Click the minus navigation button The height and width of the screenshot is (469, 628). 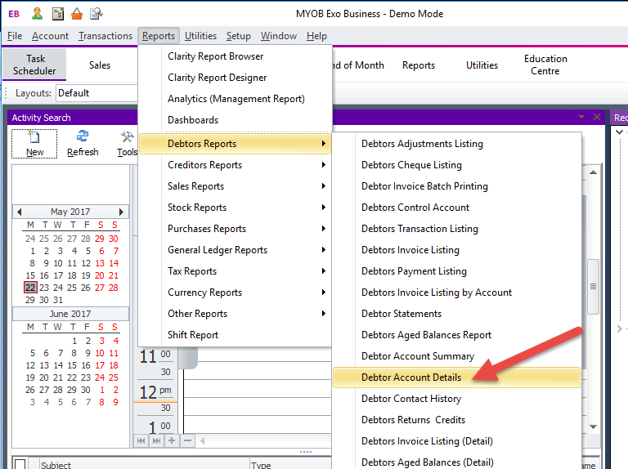click(187, 440)
